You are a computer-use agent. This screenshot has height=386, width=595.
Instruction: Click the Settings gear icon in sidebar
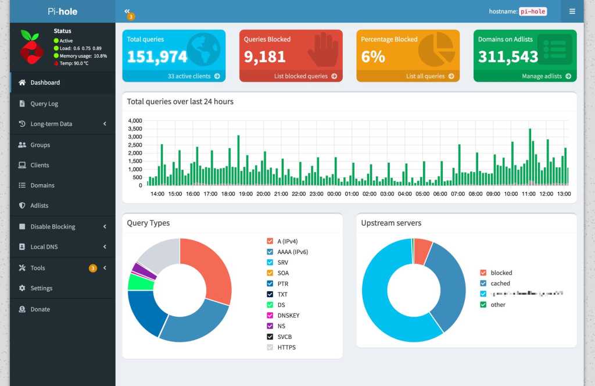(x=22, y=288)
